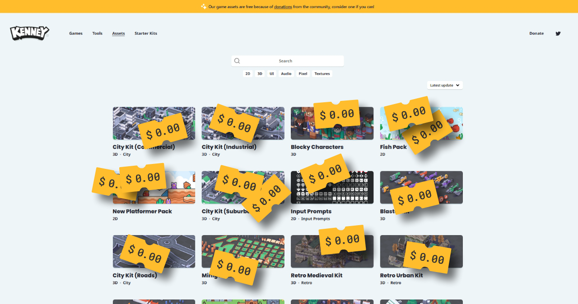
Task: Select the Pixel filter tag
Action: click(303, 73)
